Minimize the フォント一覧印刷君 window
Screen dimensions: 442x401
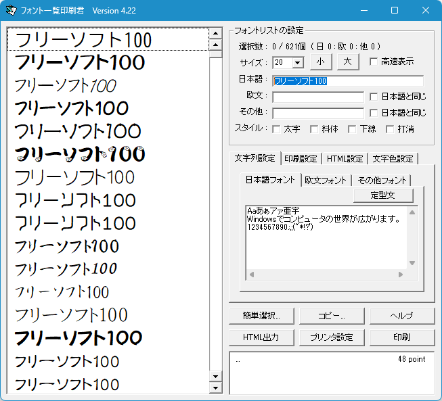pyautogui.click(x=364, y=10)
